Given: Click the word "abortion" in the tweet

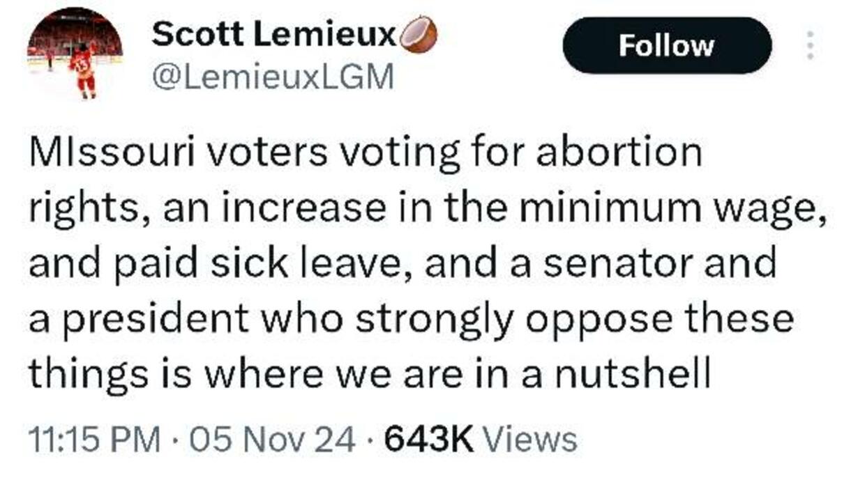Looking at the screenshot, I should pyautogui.click(x=620, y=153).
